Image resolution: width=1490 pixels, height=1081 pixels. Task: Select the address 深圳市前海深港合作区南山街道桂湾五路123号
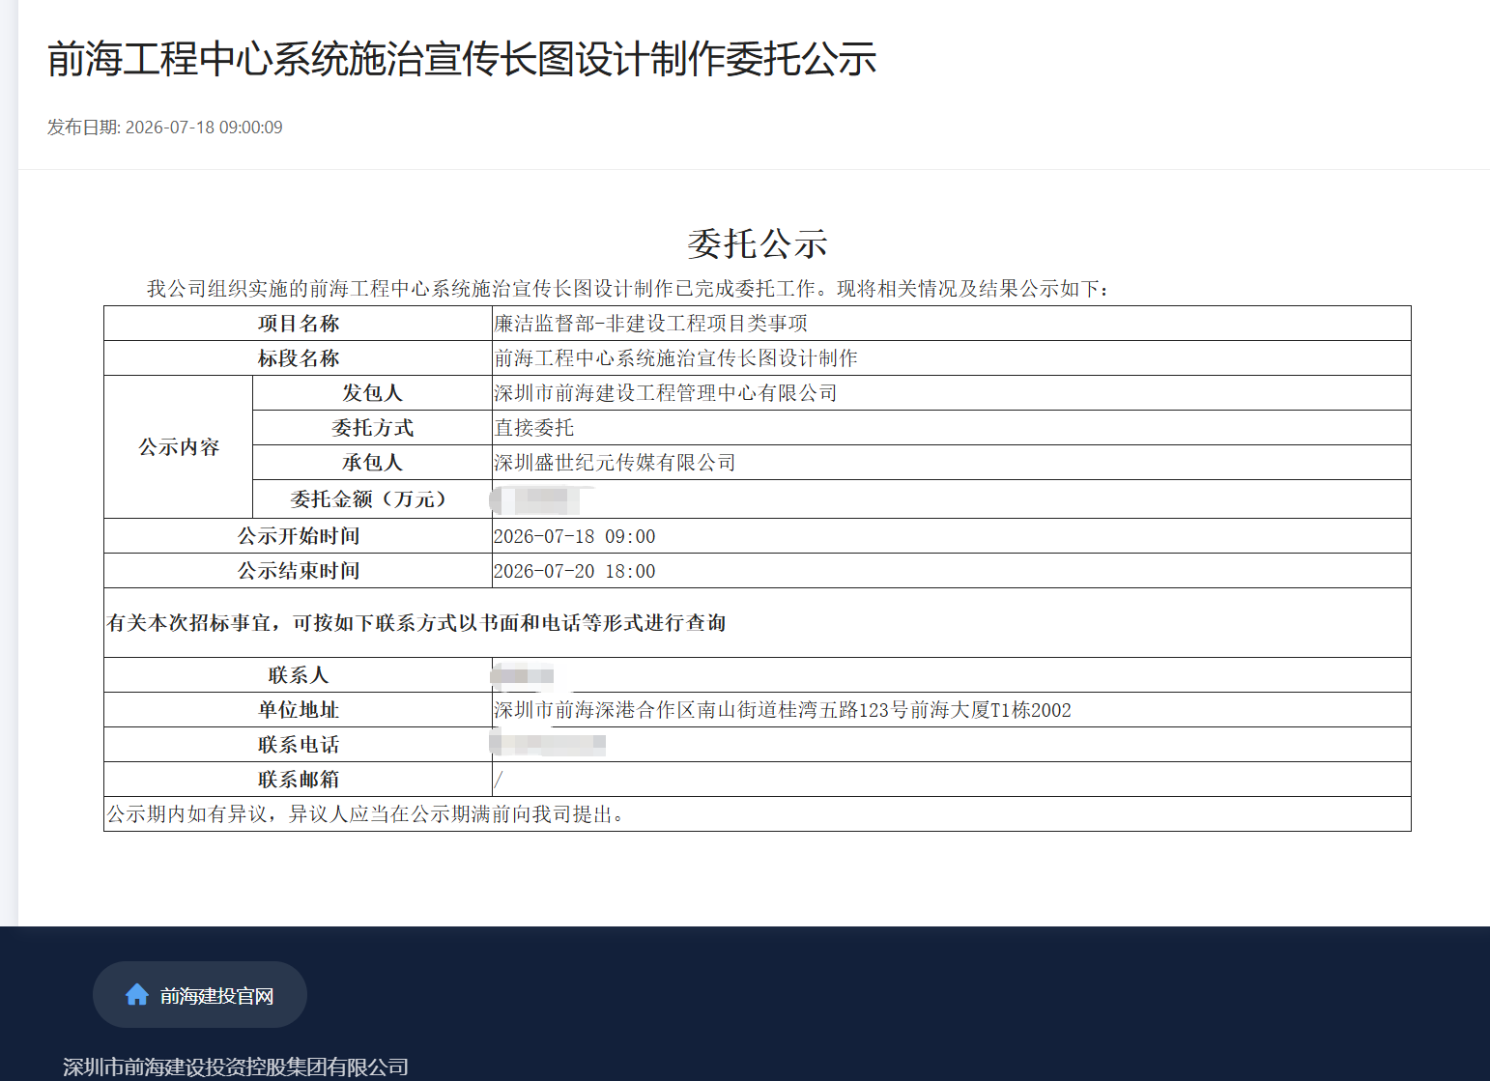coord(701,710)
